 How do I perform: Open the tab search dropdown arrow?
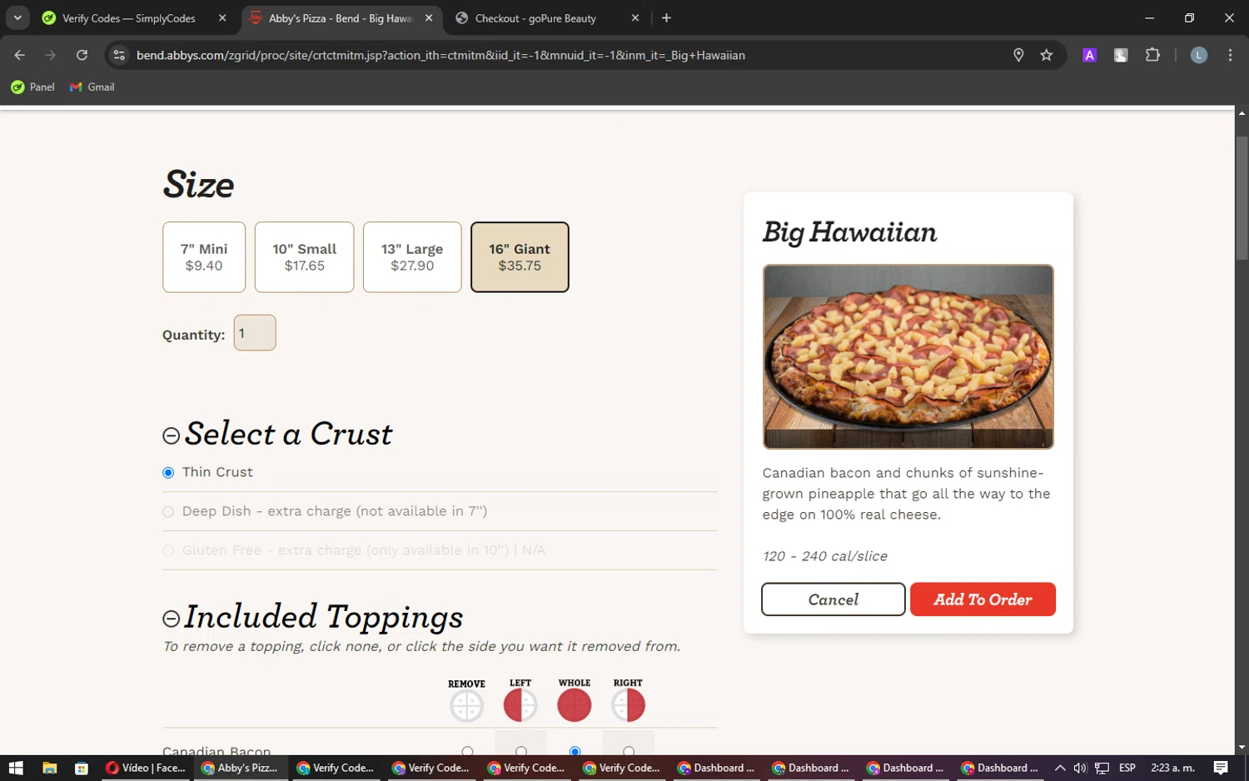click(x=17, y=17)
